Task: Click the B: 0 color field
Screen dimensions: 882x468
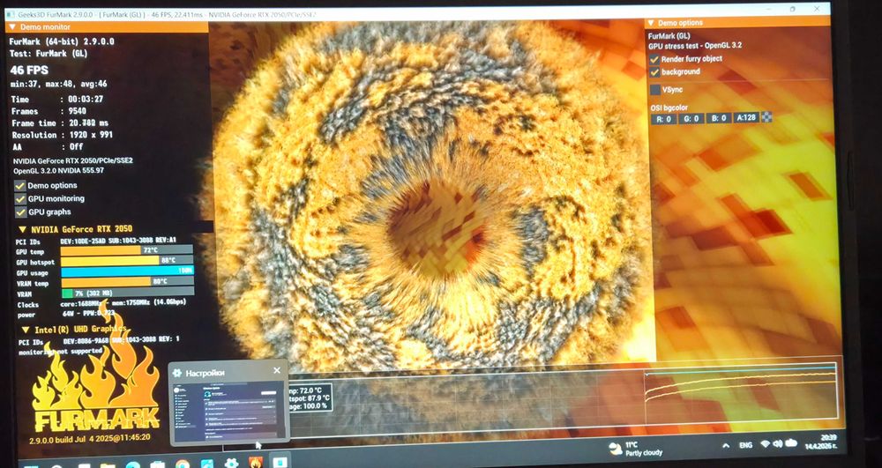Action: [x=718, y=118]
